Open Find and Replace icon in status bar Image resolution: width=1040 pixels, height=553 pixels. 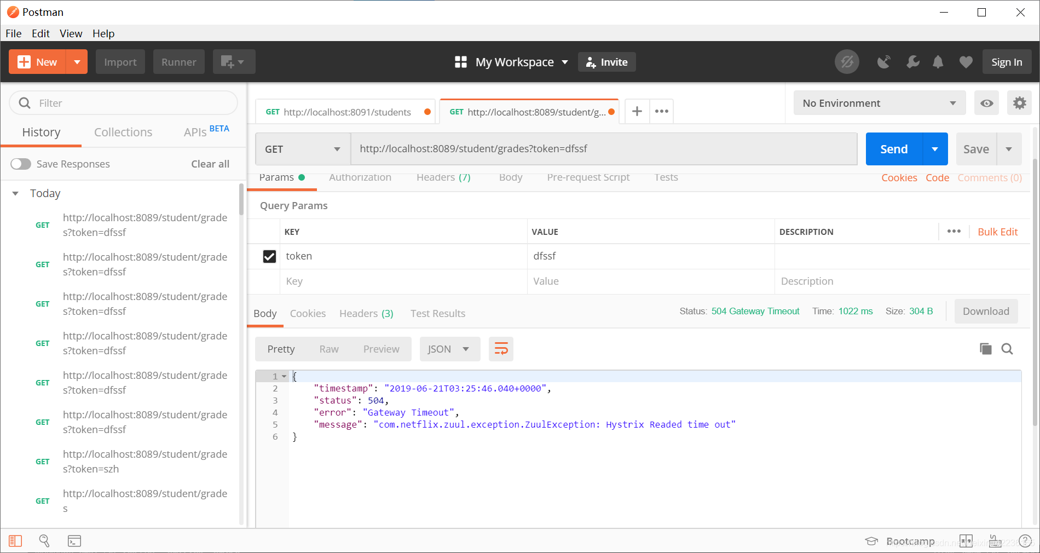[x=44, y=541]
